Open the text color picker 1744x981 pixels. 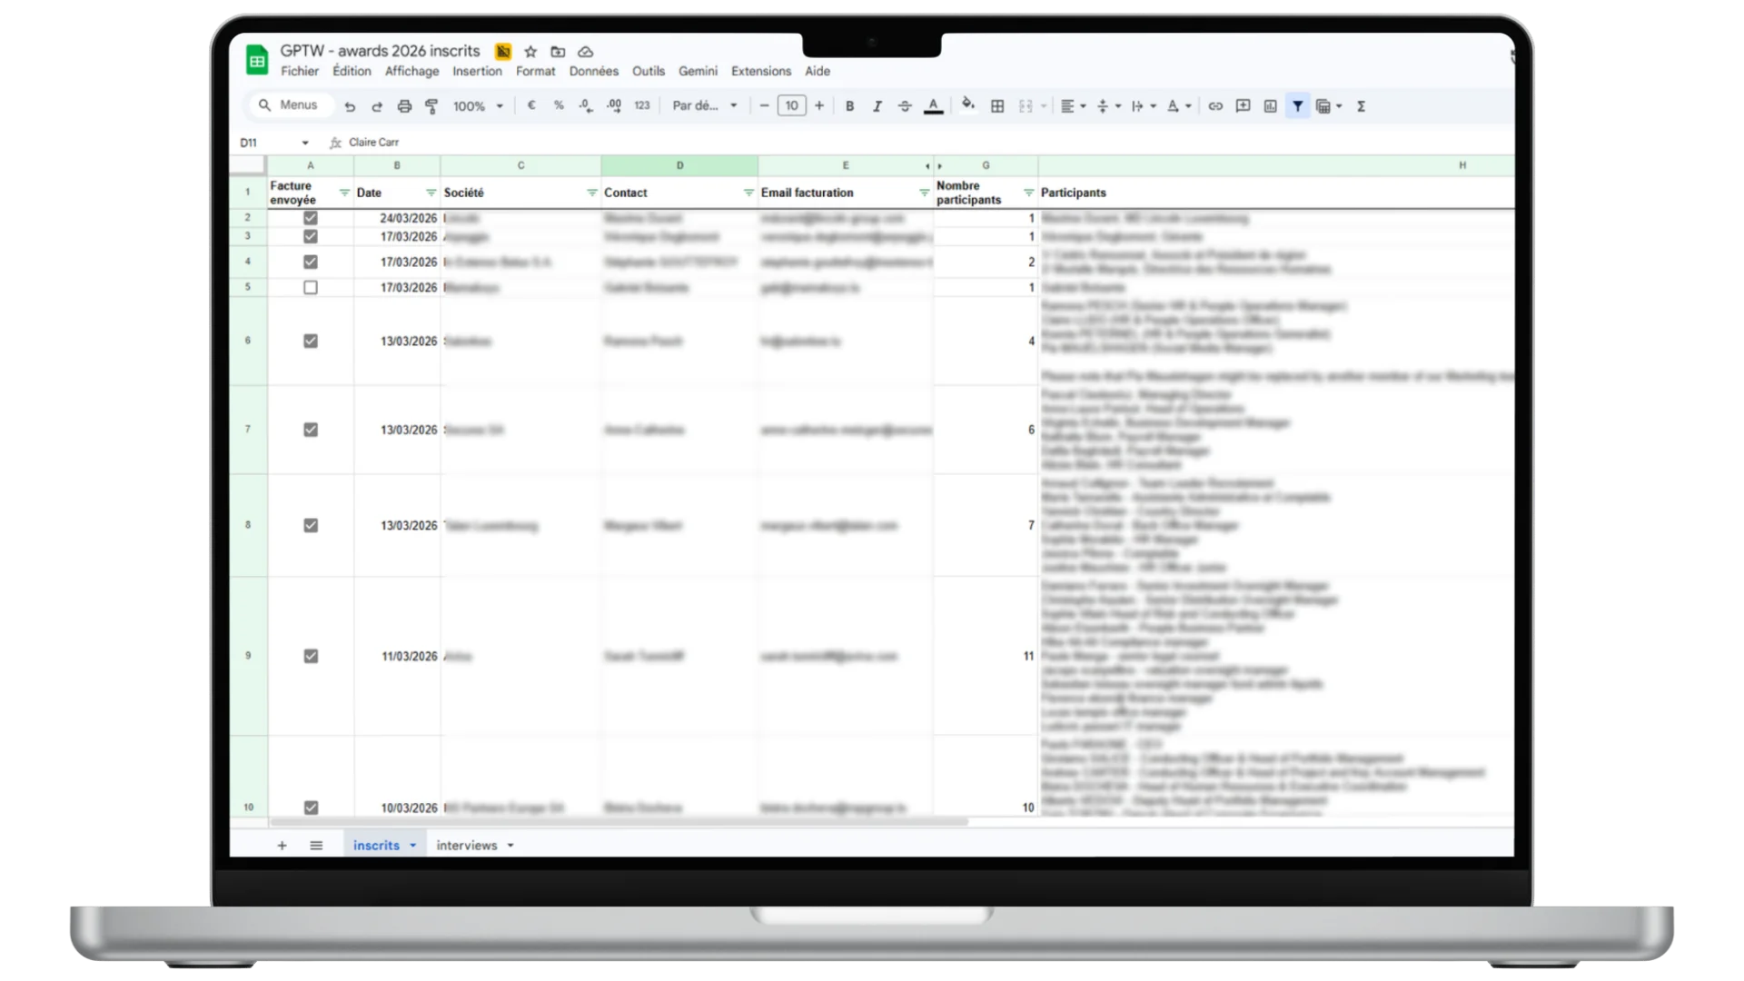click(933, 106)
